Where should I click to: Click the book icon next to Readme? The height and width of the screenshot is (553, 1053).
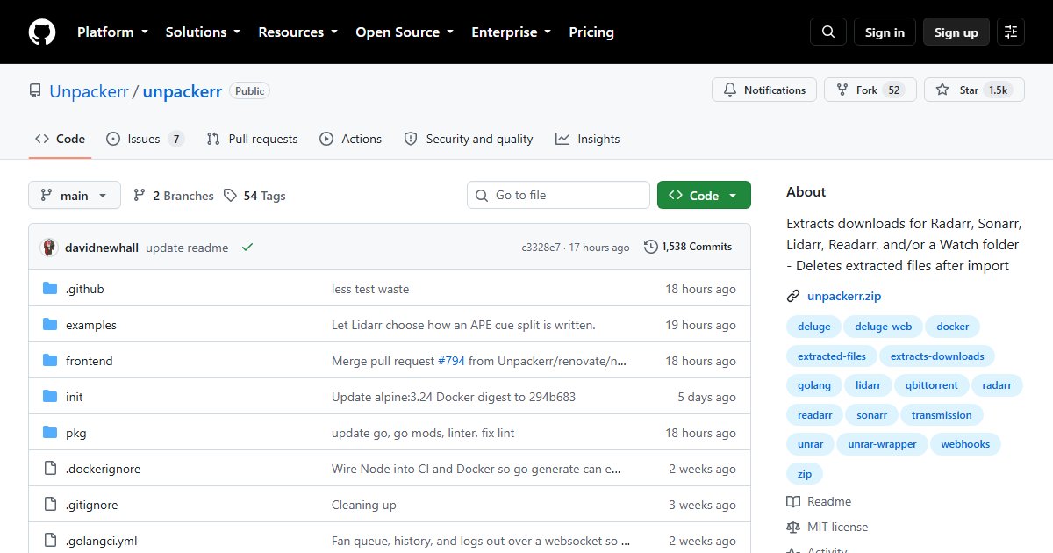793,501
